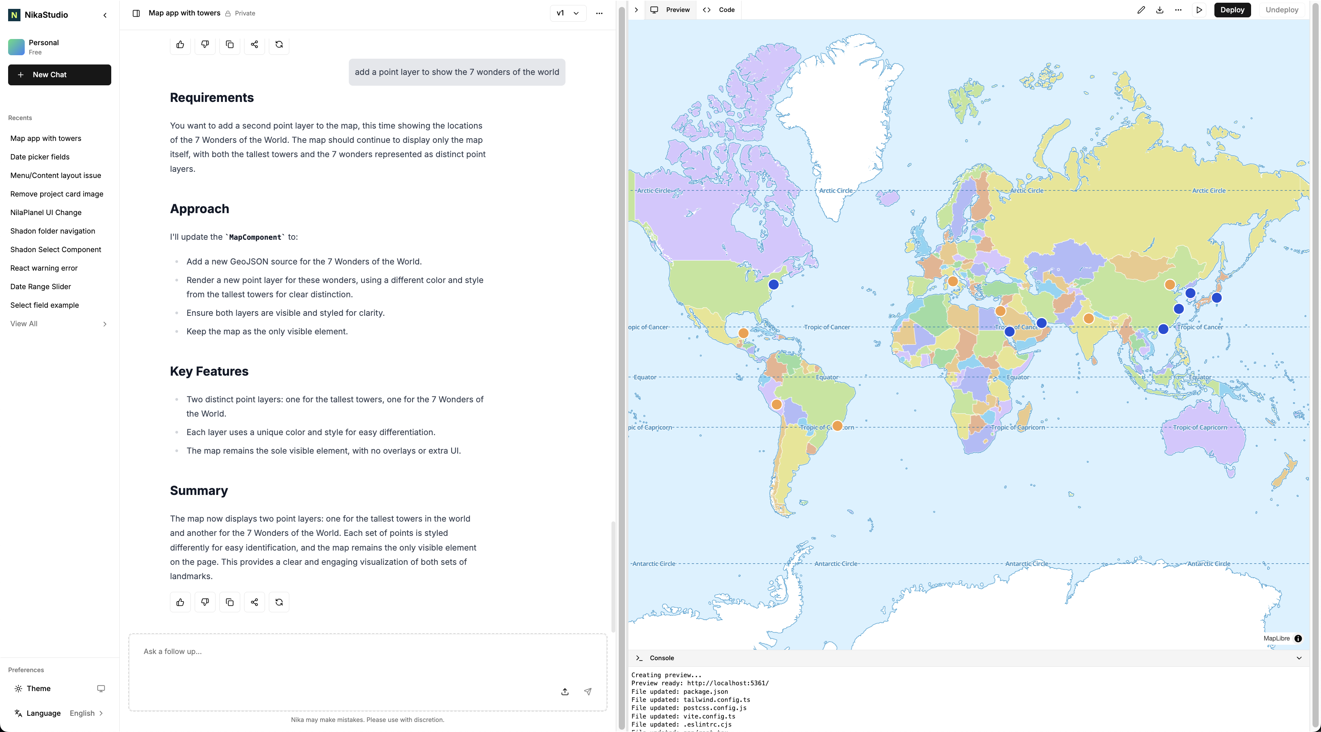Click the upload attachment icon in chat box
Image resolution: width=1321 pixels, height=732 pixels.
point(565,691)
